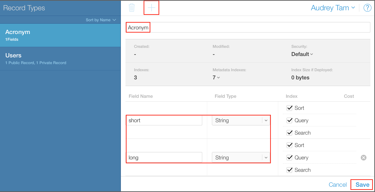Add a new record type with plus icon
375x192 pixels.
(x=151, y=8)
